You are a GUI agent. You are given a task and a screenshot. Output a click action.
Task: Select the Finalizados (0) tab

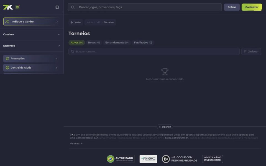(x=143, y=43)
